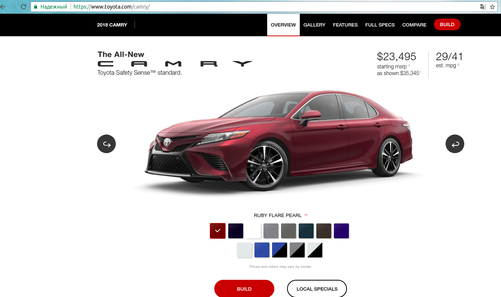Click the "$23,495" starting price
The image size is (501, 297).
pos(396,56)
